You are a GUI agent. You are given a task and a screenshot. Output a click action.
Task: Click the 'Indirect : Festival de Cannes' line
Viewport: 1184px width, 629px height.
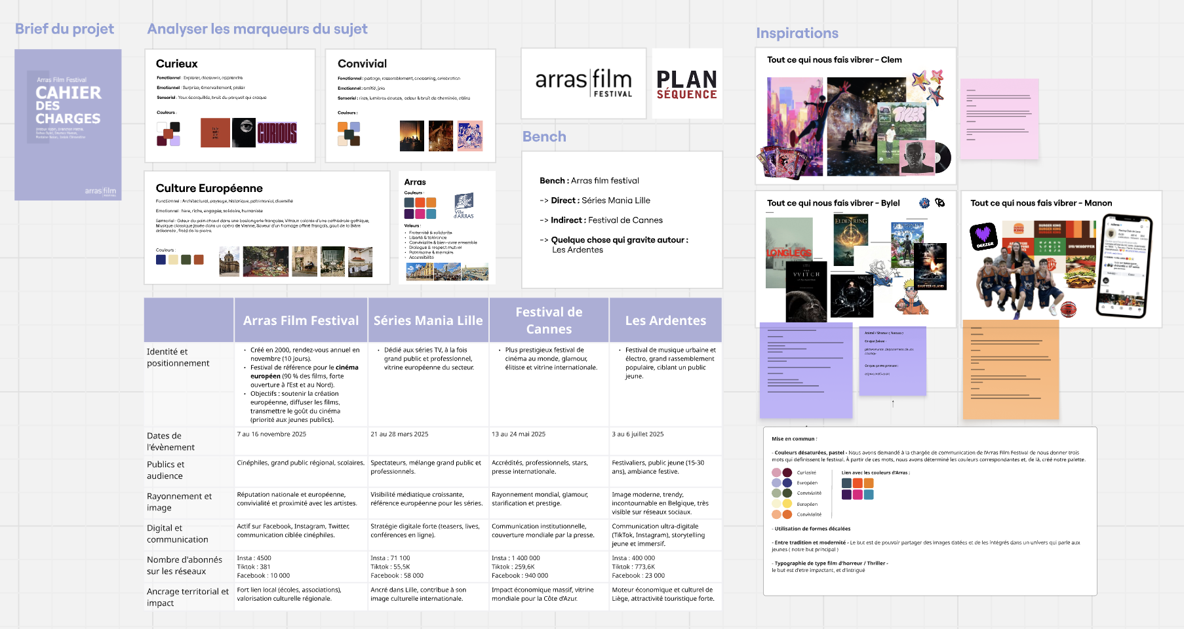coord(601,220)
